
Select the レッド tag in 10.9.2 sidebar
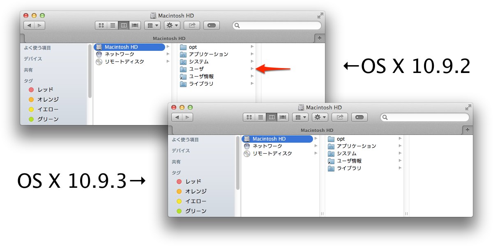click(x=45, y=89)
